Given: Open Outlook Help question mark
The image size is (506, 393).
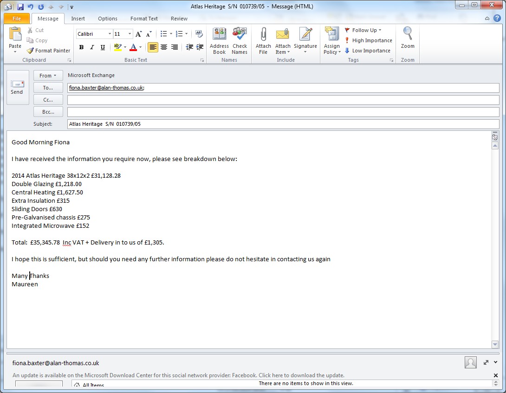Looking at the screenshot, I should tap(497, 19).
